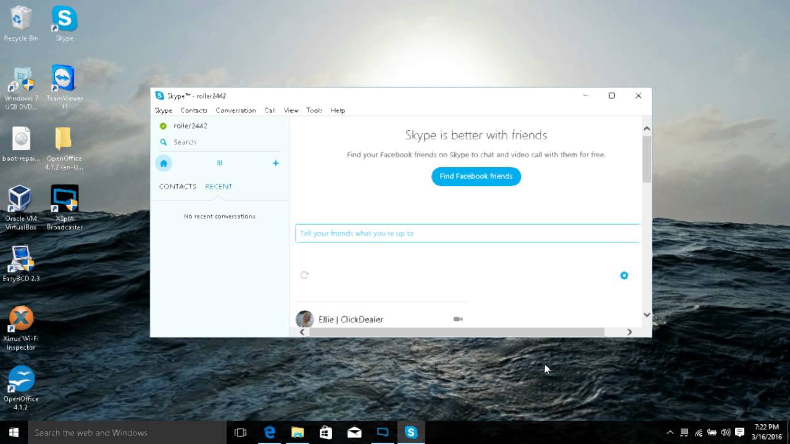Click the vertical scrollbar up arrow
Image resolution: width=790 pixels, height=444 pixels.
tap(647, 129)
